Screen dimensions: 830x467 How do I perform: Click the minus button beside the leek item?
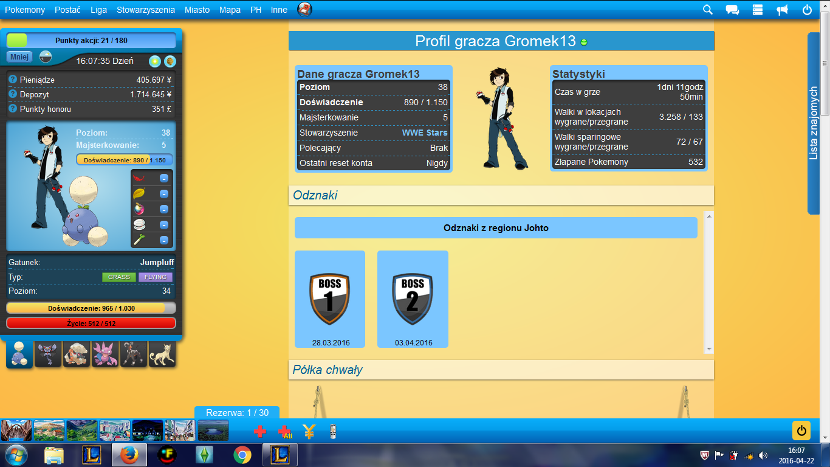(x=164, y=240)
